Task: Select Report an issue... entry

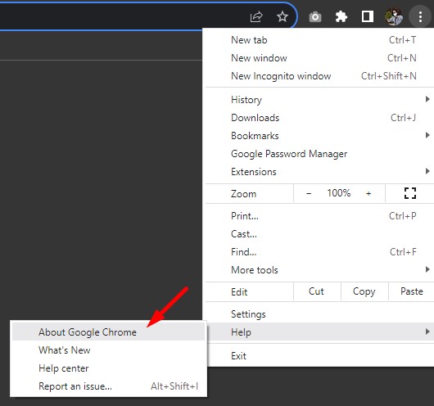Action: coord(108,386)
